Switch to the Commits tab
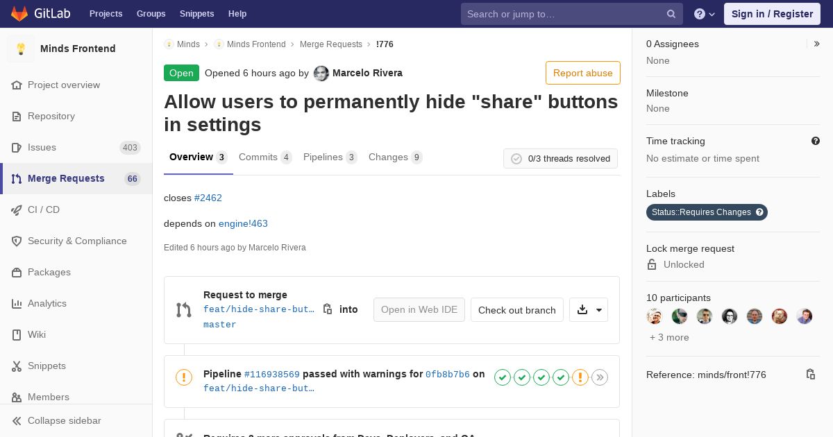This screenshot has width=833, height=437. coord(265,157)
